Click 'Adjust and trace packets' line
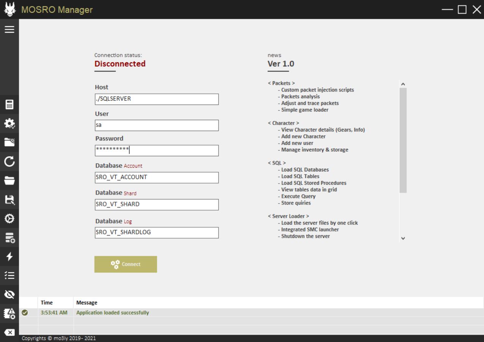The image size is (484, 342). [x=308, y=103]
